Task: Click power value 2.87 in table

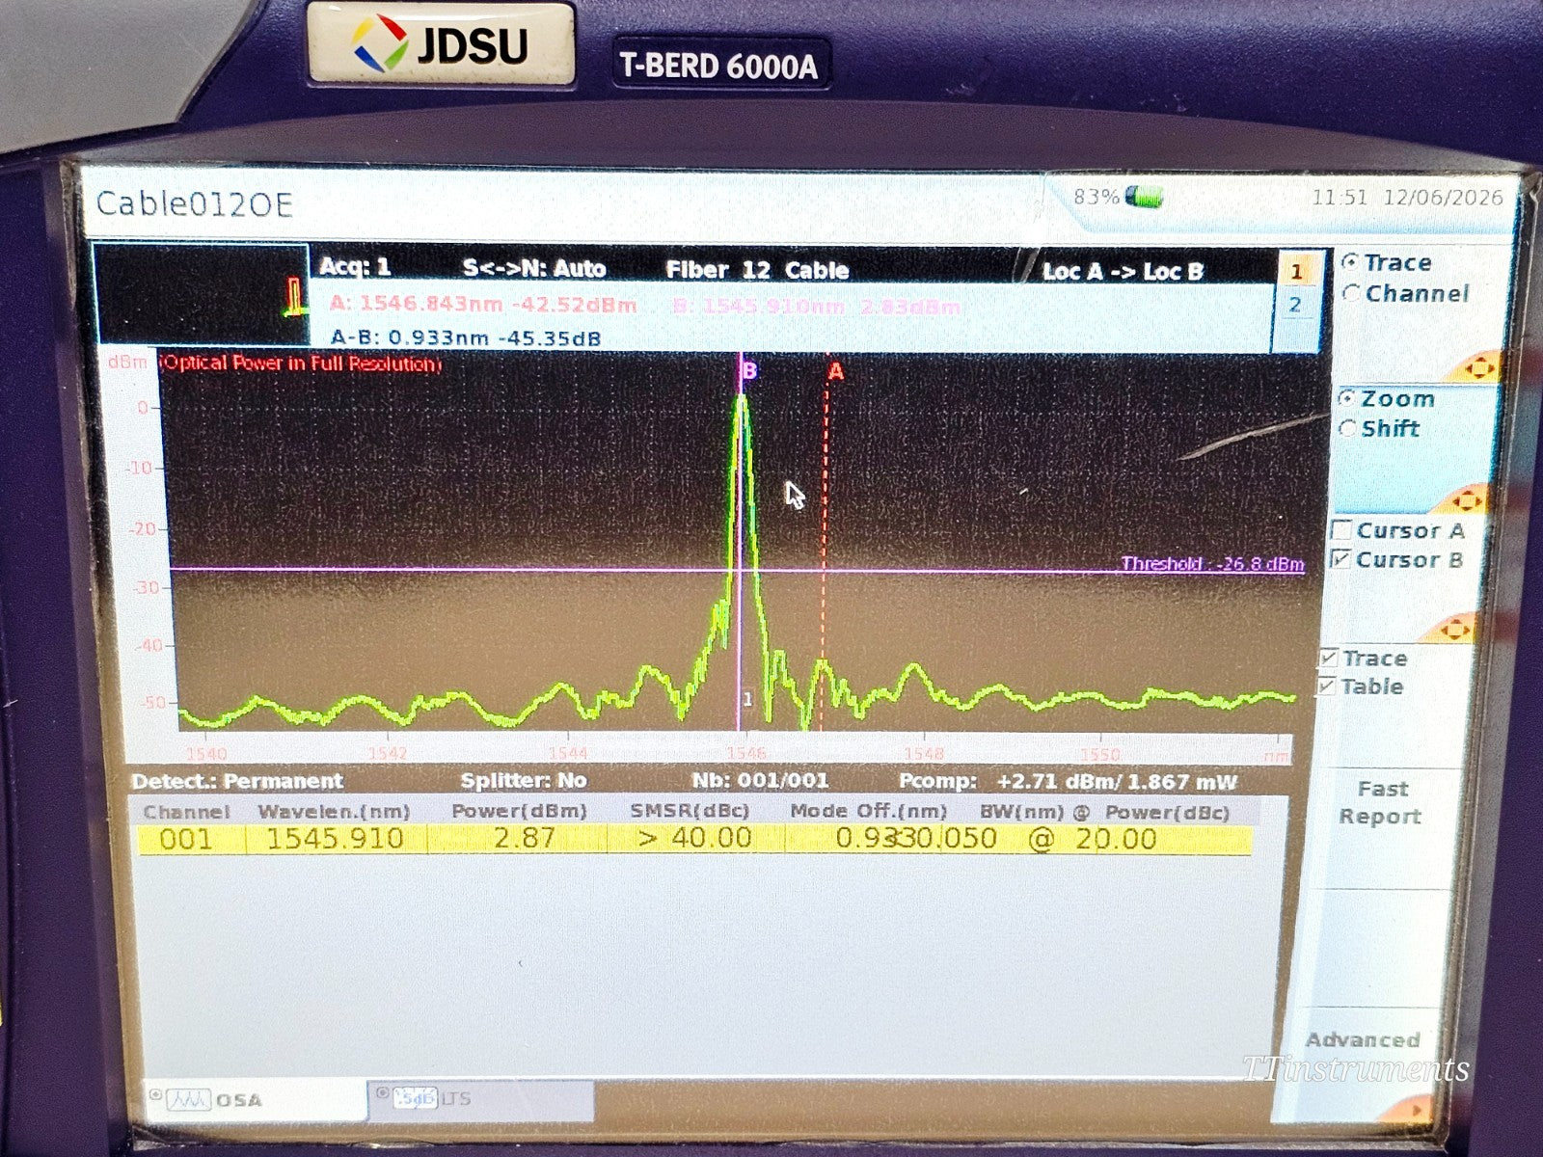Action: click(x=524, y=838)
